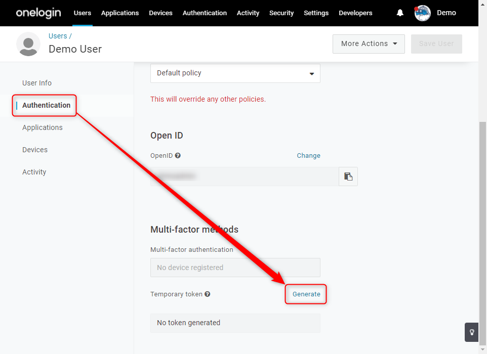Click Generate temporary token link
The height and width of the screenshot is (354, 487).
click(306, 294)
